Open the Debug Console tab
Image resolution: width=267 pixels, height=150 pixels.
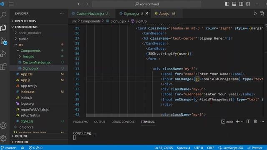[x=123, y=122]
